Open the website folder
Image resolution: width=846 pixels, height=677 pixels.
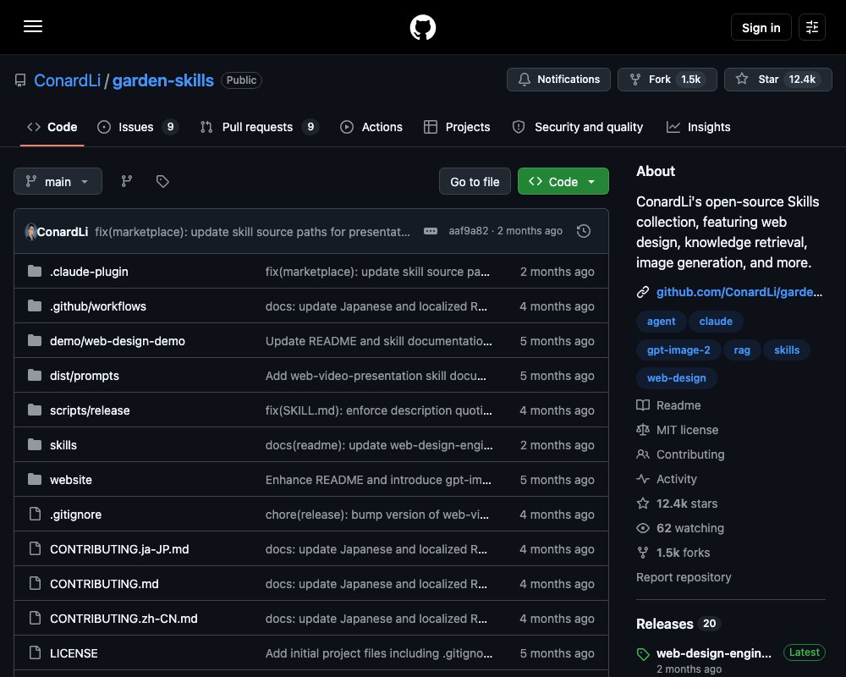click(71, 480)
